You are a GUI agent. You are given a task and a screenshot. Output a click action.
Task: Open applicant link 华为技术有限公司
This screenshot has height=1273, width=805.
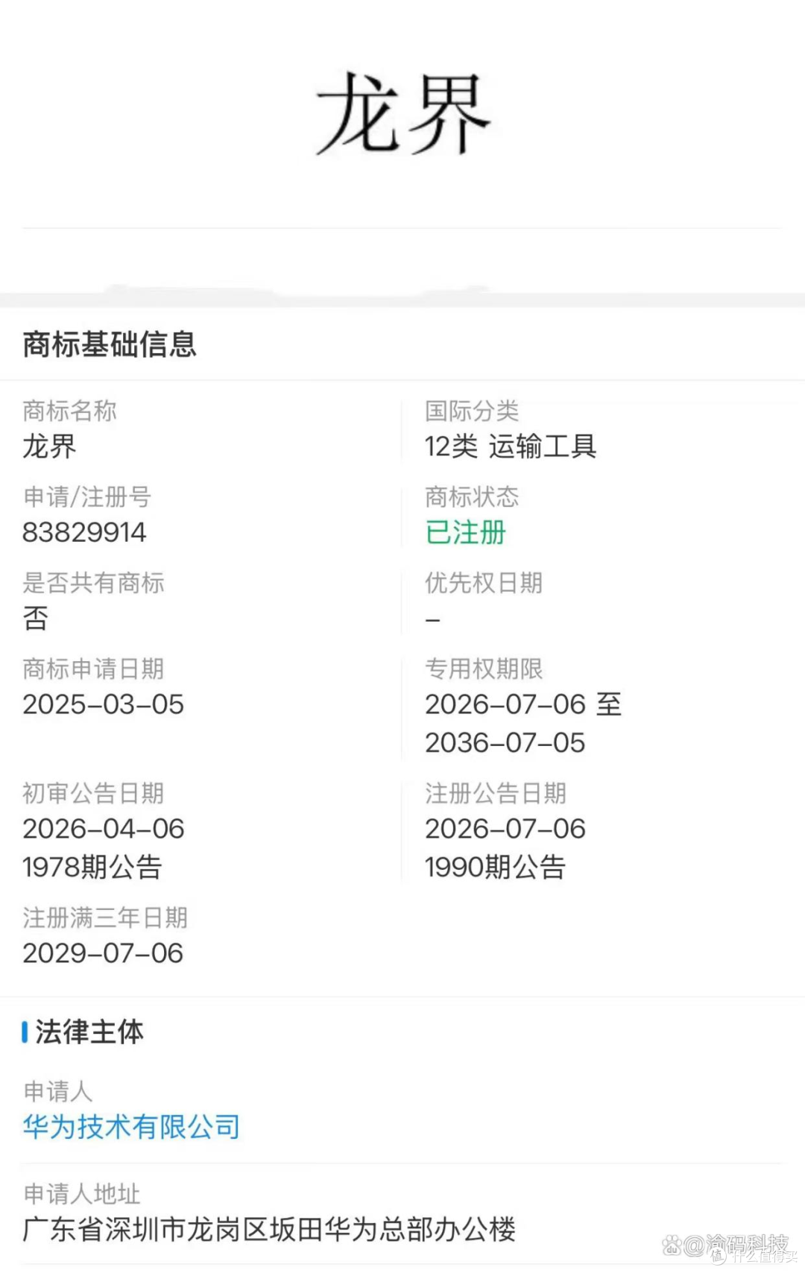tap(131, 1127)
